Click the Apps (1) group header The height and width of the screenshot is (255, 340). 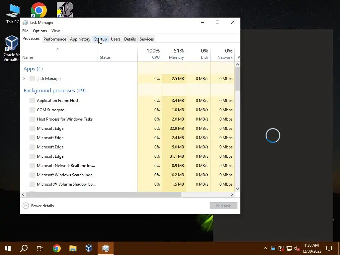[33, 69]
